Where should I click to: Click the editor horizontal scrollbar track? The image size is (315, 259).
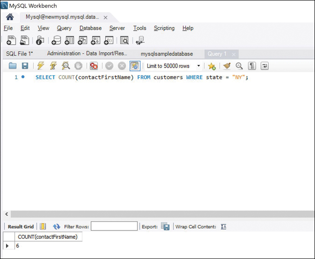point(162,214)
